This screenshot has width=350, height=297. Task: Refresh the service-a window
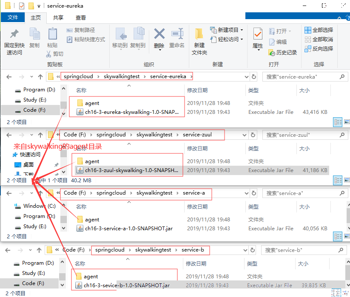(254, 193)
